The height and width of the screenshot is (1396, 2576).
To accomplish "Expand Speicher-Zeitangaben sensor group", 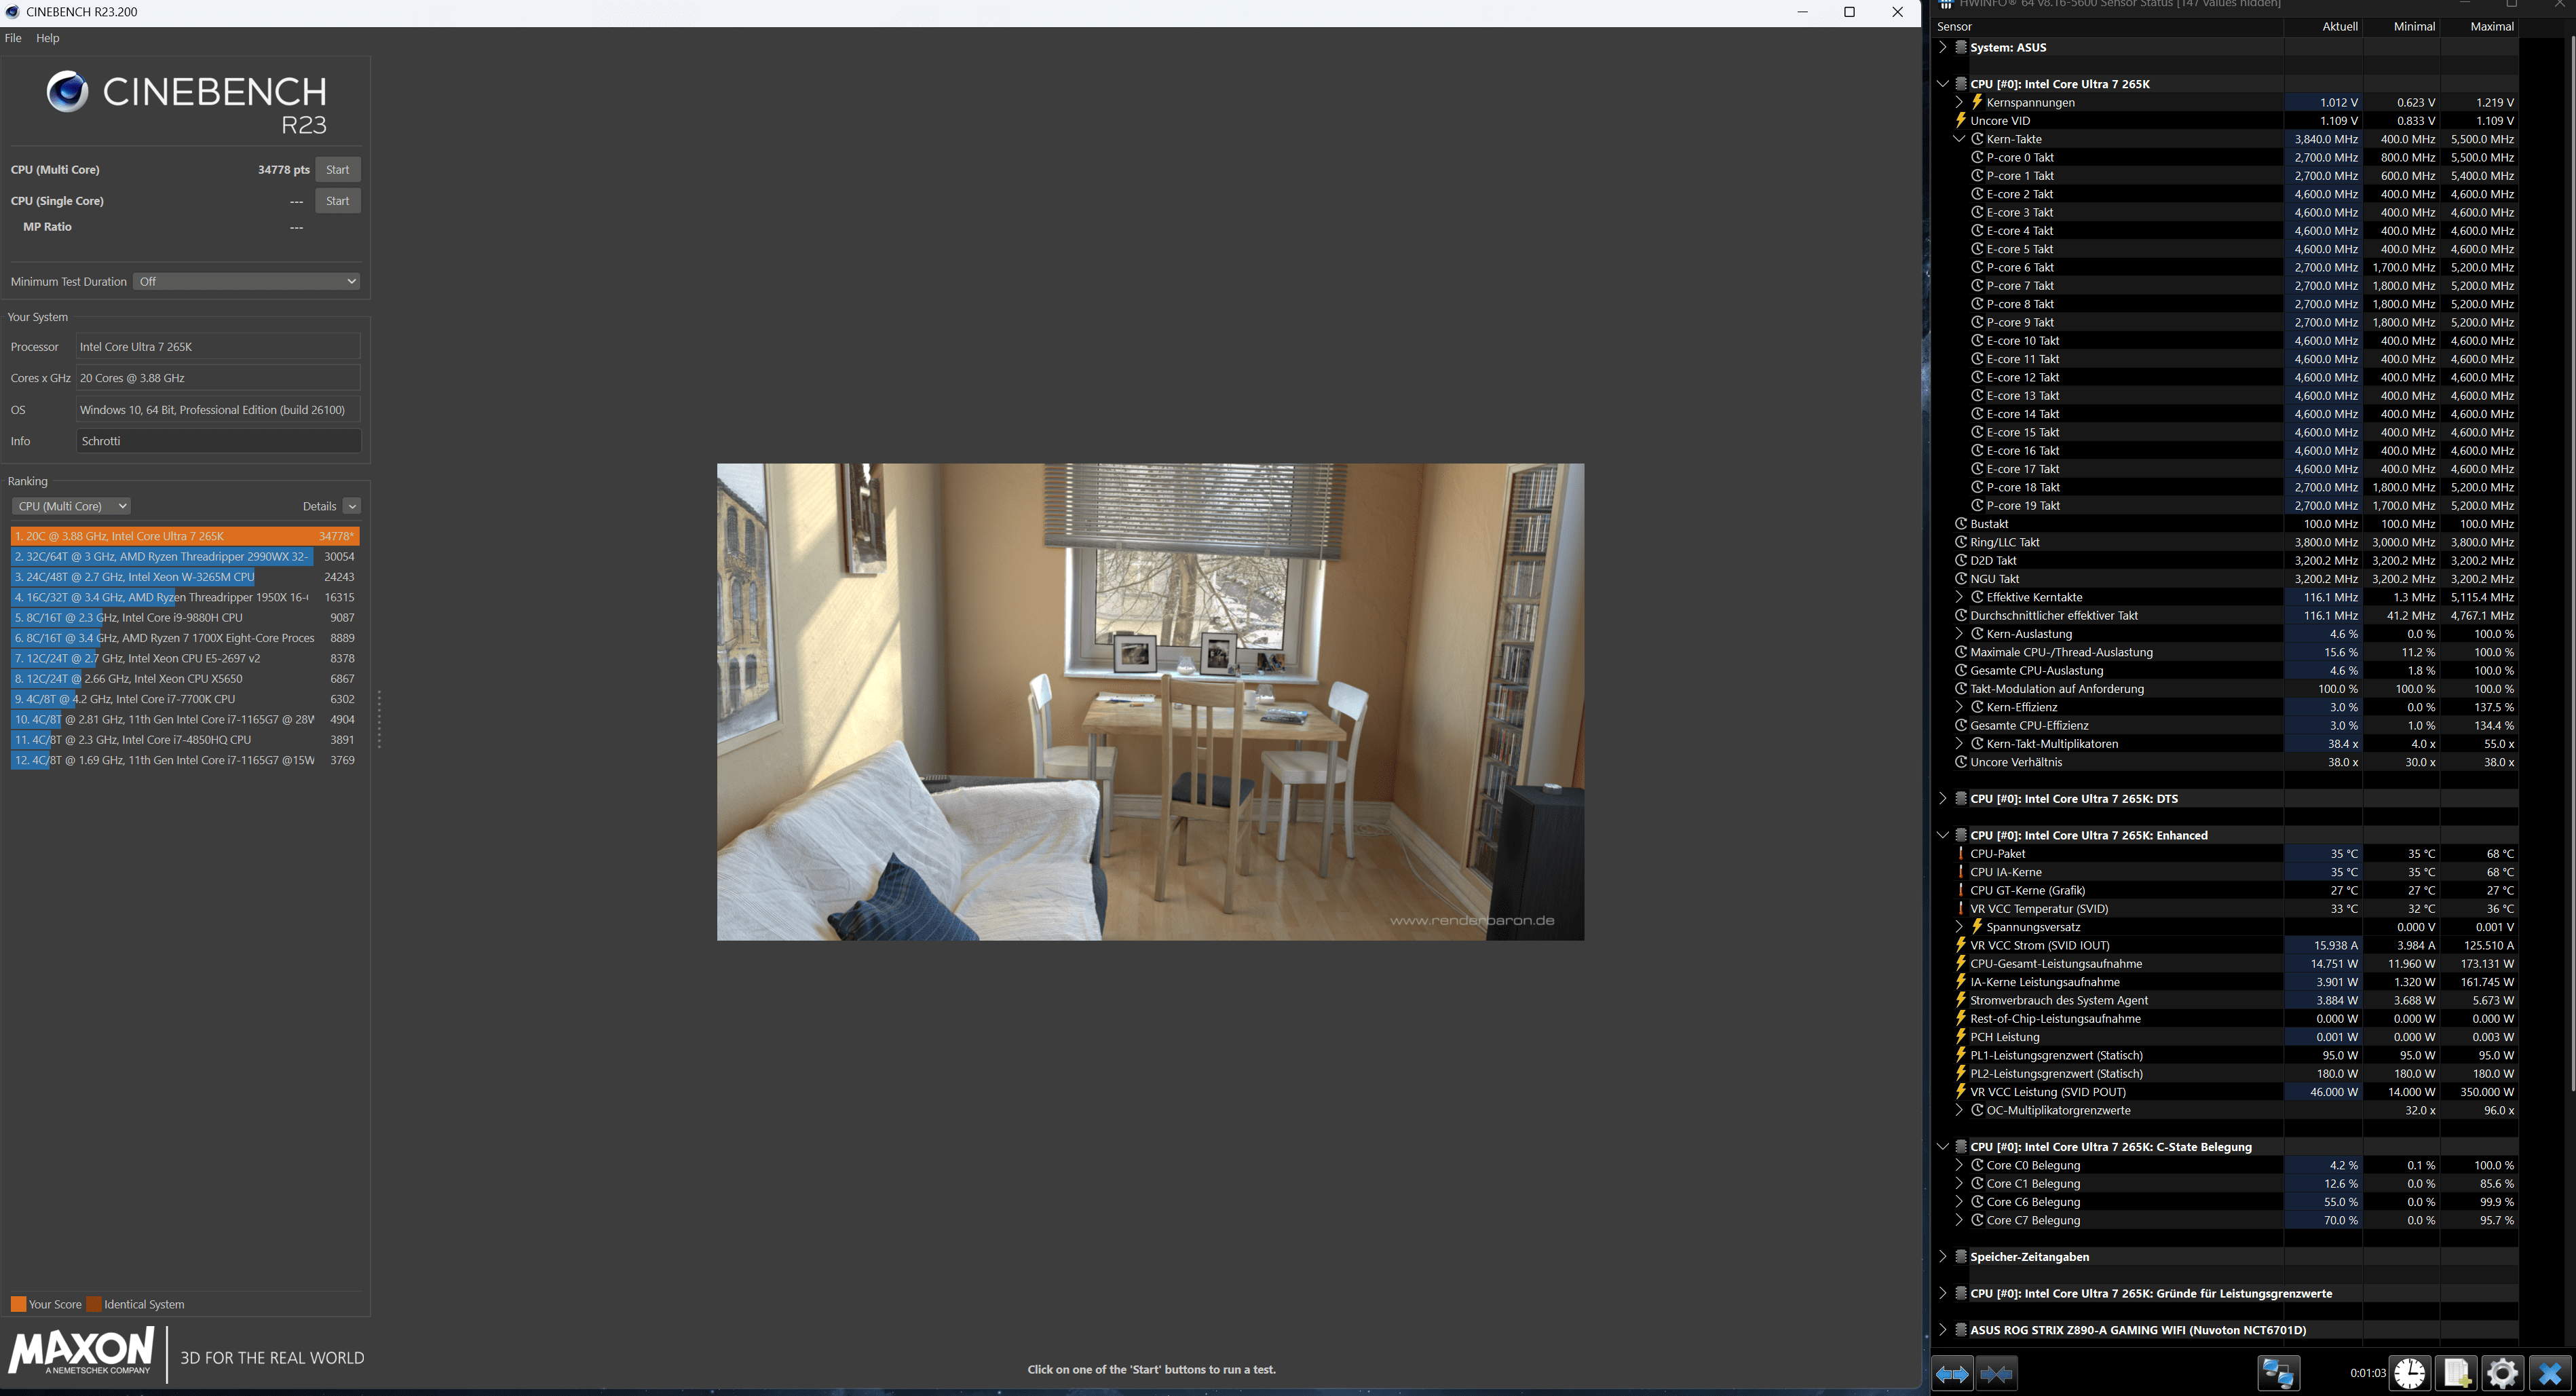I will (1942, 1257).
